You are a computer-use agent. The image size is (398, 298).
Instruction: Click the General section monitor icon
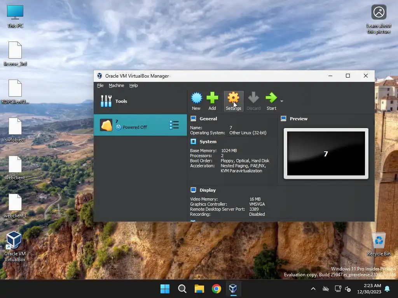(x=194, y=119)
